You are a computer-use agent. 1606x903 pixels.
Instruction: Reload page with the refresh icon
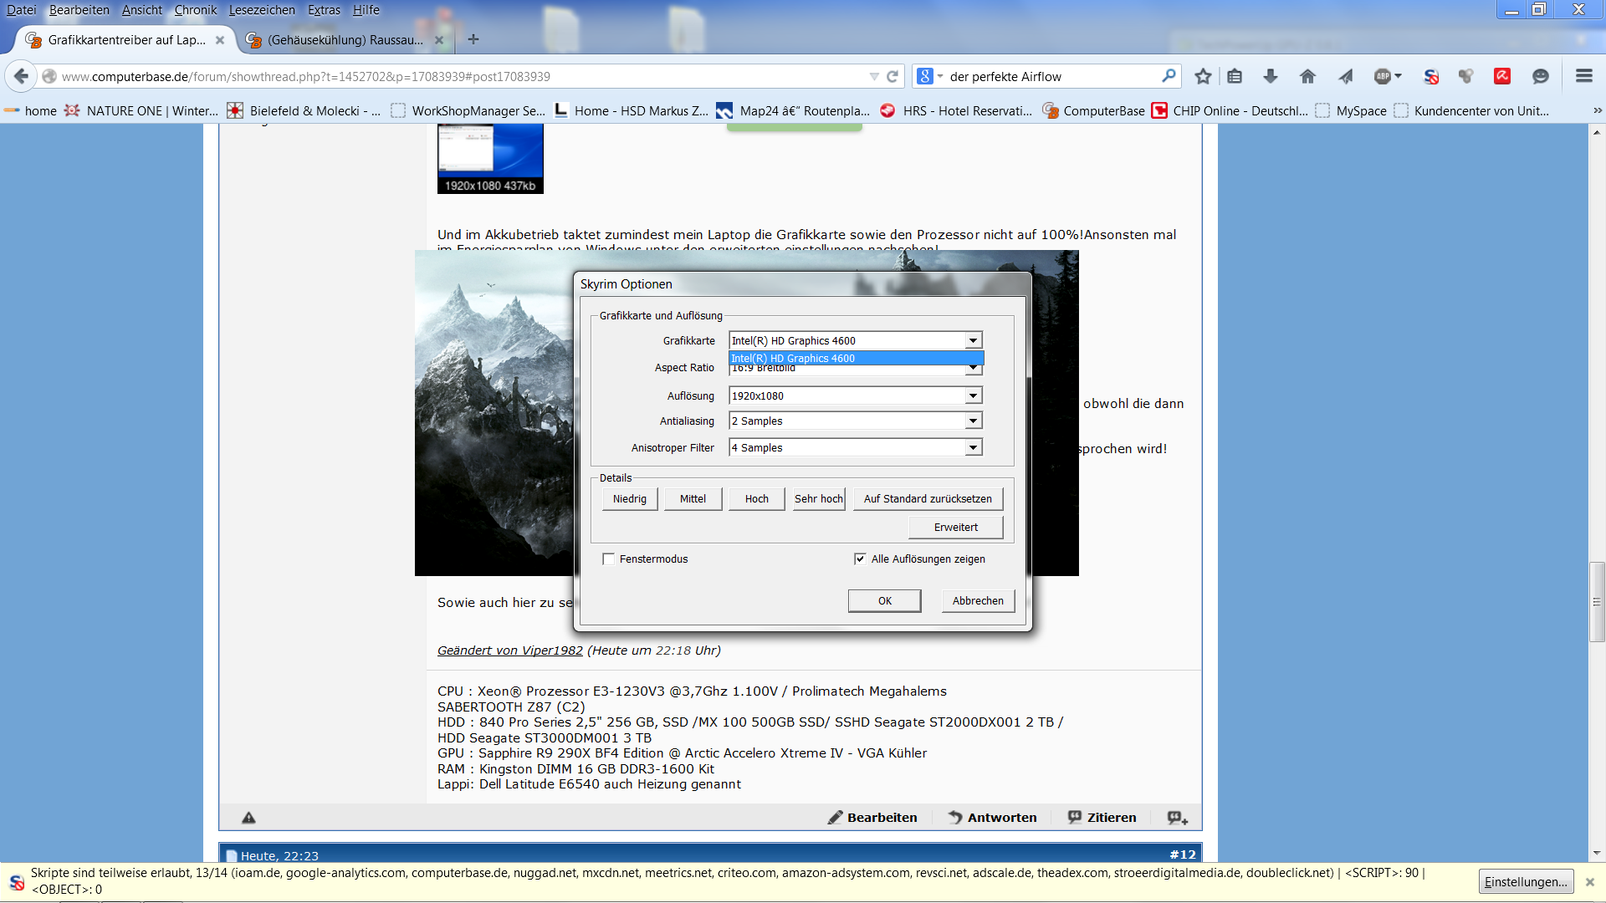click(893, 76)
